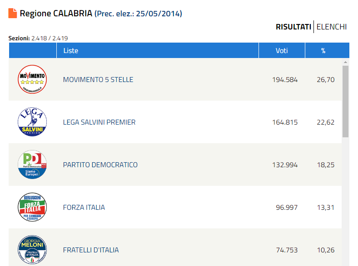Open the ELENCHI tab
The width and height of the screenshot is (358, 266).
[332, 27]
